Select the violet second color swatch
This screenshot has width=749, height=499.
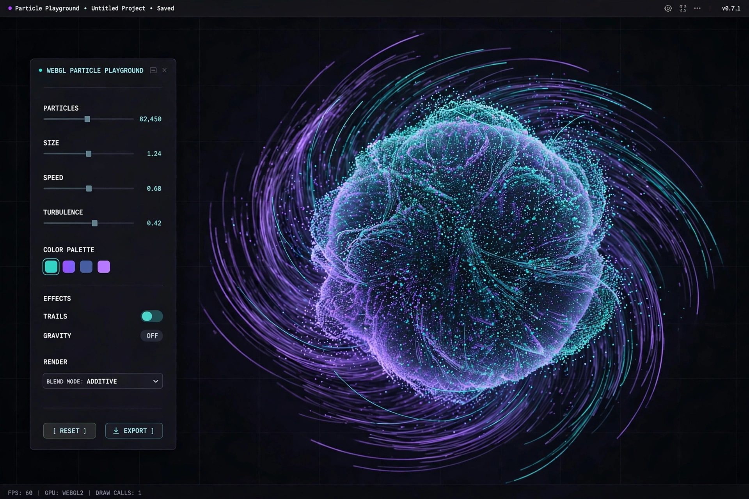(x=69, y=267)
